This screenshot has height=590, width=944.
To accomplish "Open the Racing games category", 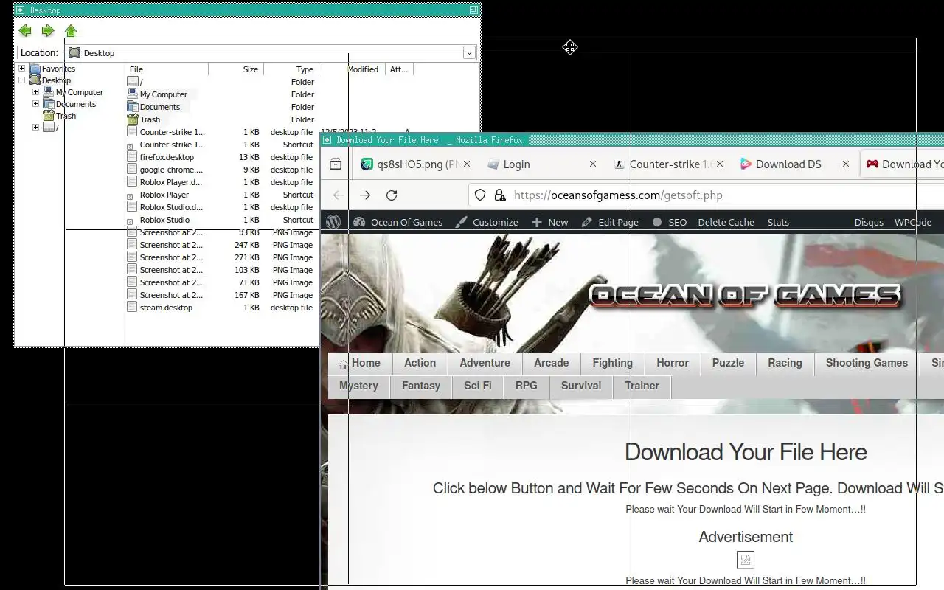I will coord(785,363).
